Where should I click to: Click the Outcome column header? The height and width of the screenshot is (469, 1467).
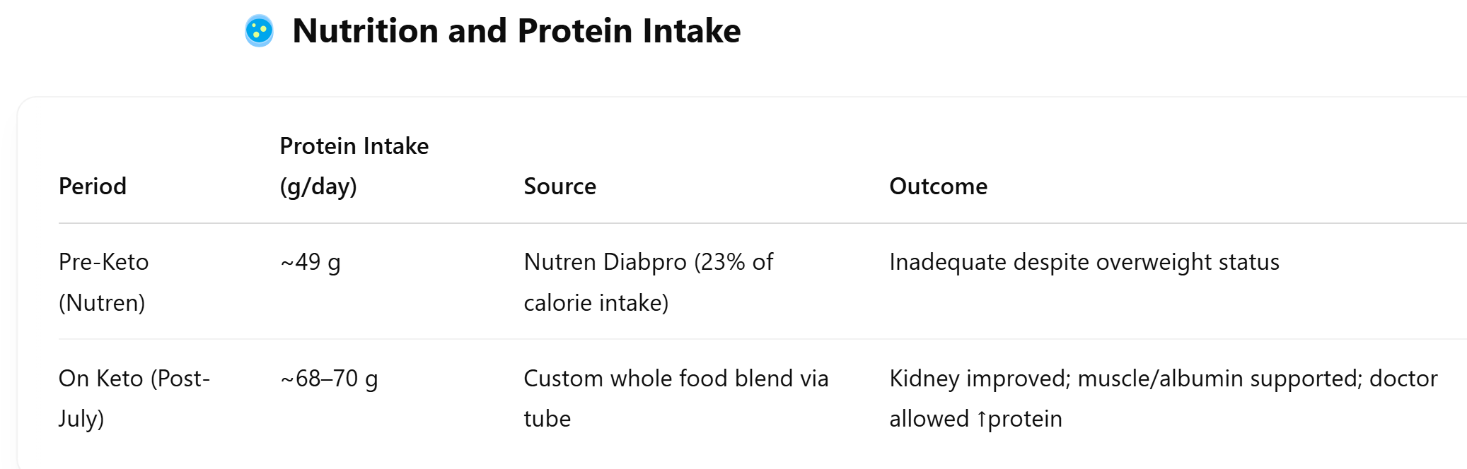[939, 186]
